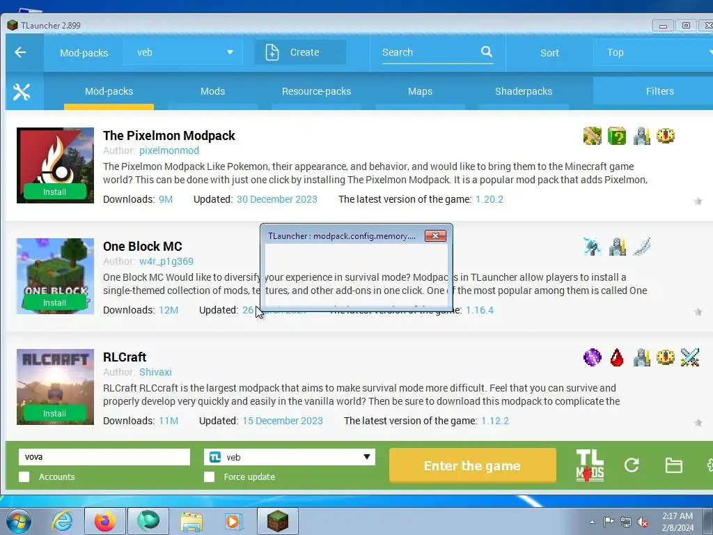Click One Block MC's pickaxe category icon

pyautogui.click(x=593, y=247)
